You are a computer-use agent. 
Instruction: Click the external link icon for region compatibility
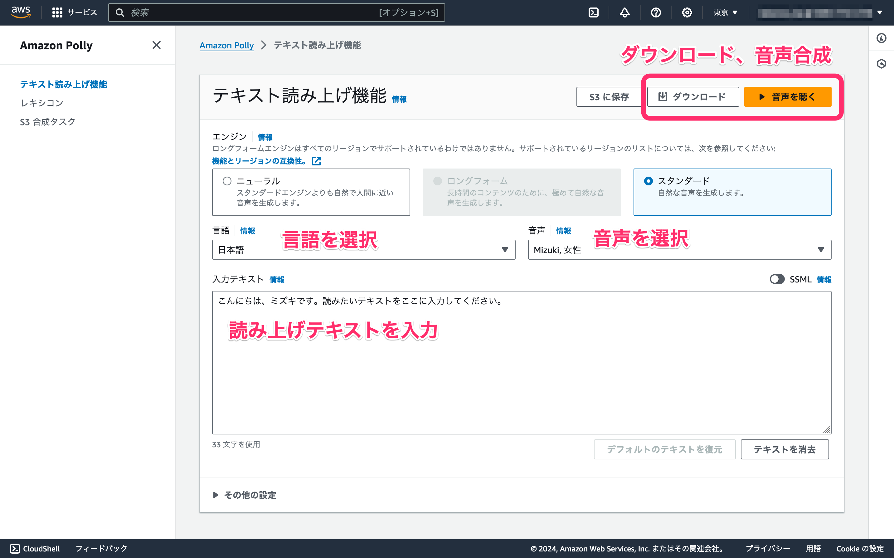316,161
